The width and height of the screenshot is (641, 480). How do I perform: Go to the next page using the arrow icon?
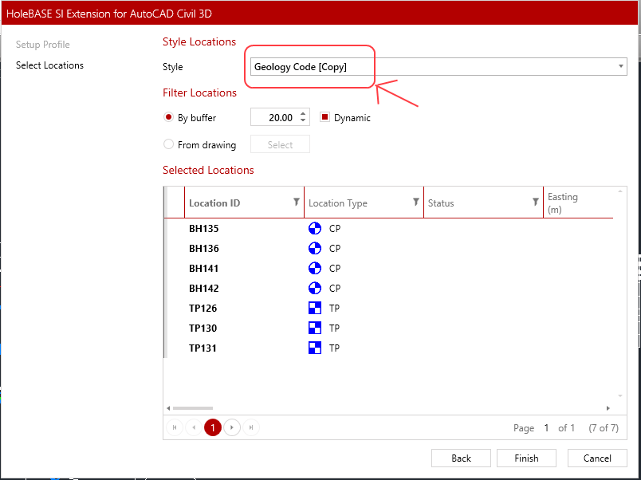click(232, 427)
